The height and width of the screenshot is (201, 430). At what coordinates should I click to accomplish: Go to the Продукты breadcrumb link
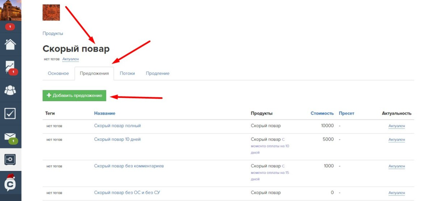coord(53,34)
